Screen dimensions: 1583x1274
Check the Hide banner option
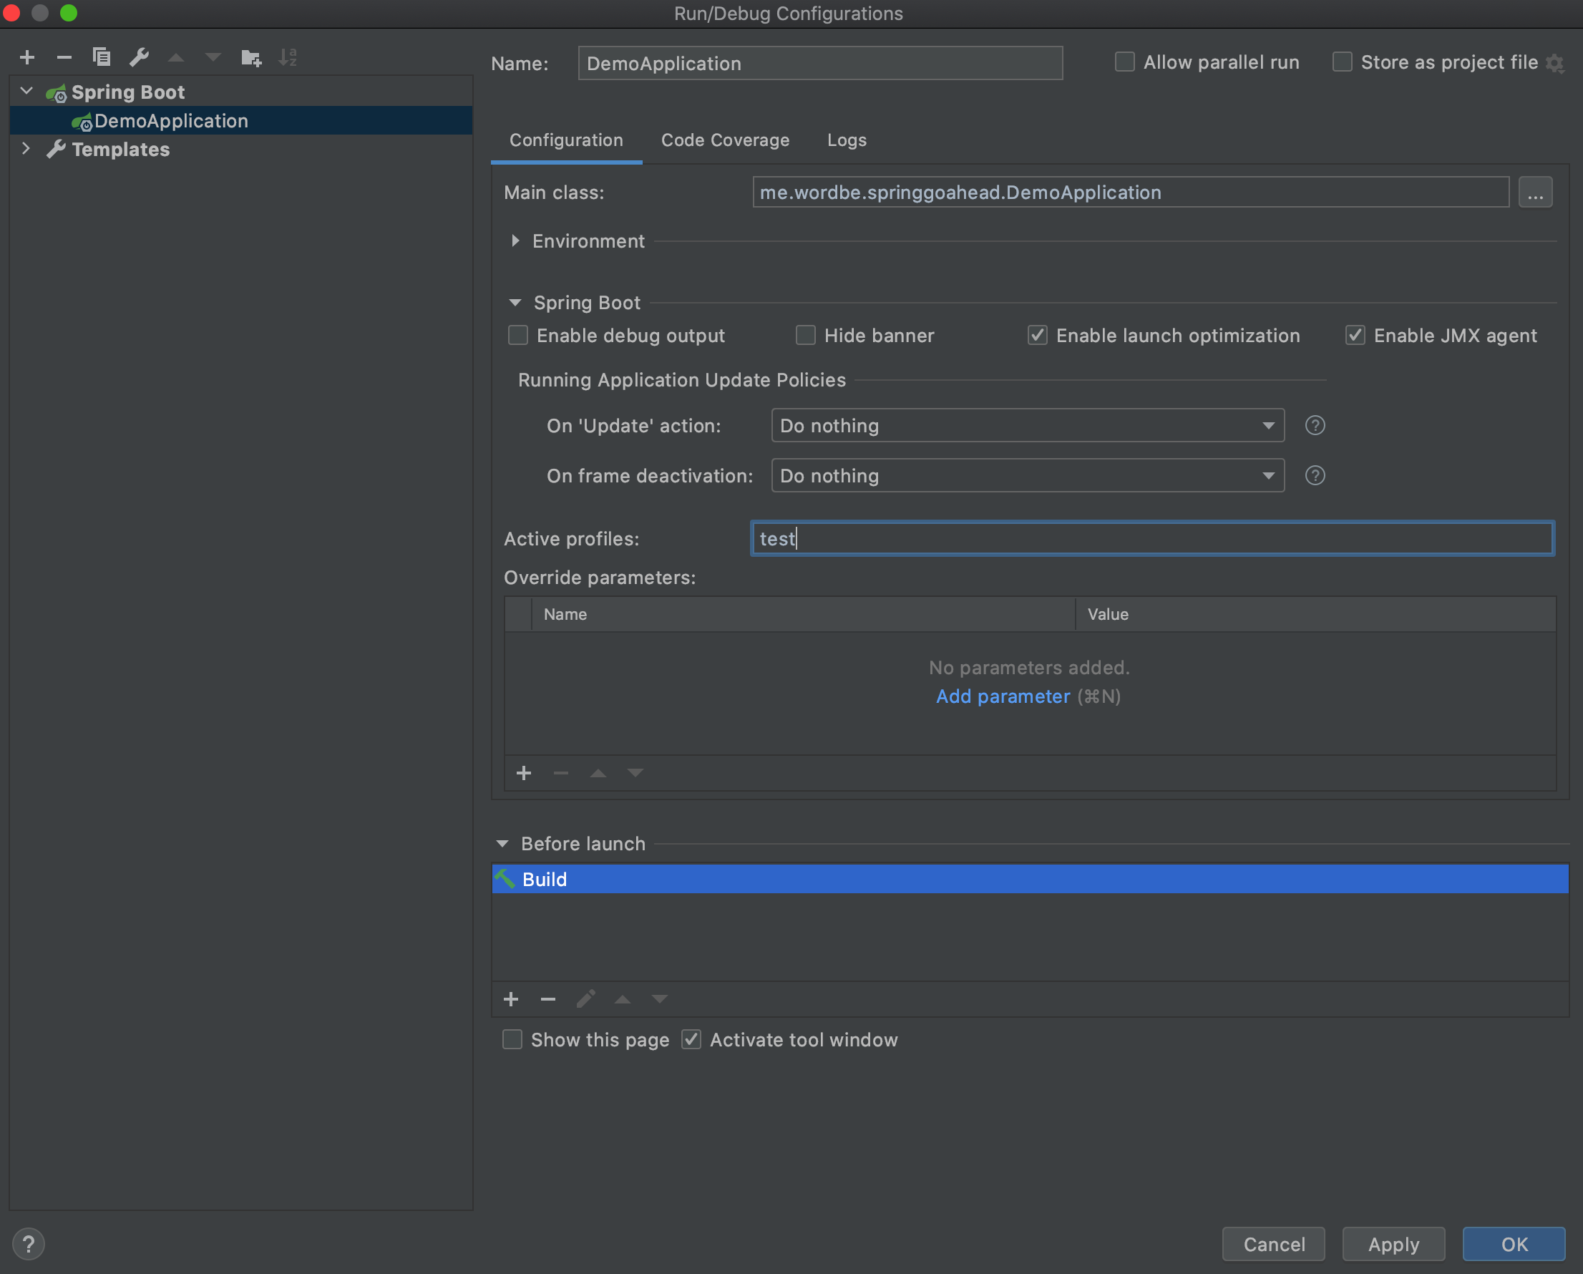805,336
